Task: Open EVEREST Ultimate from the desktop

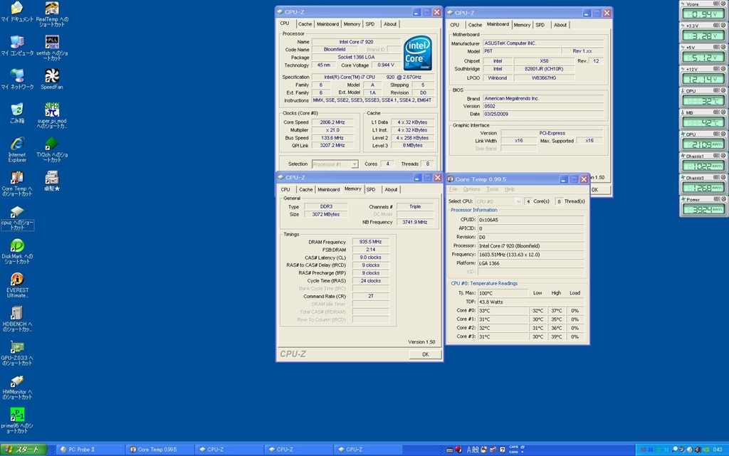Action: coord(17,285)
